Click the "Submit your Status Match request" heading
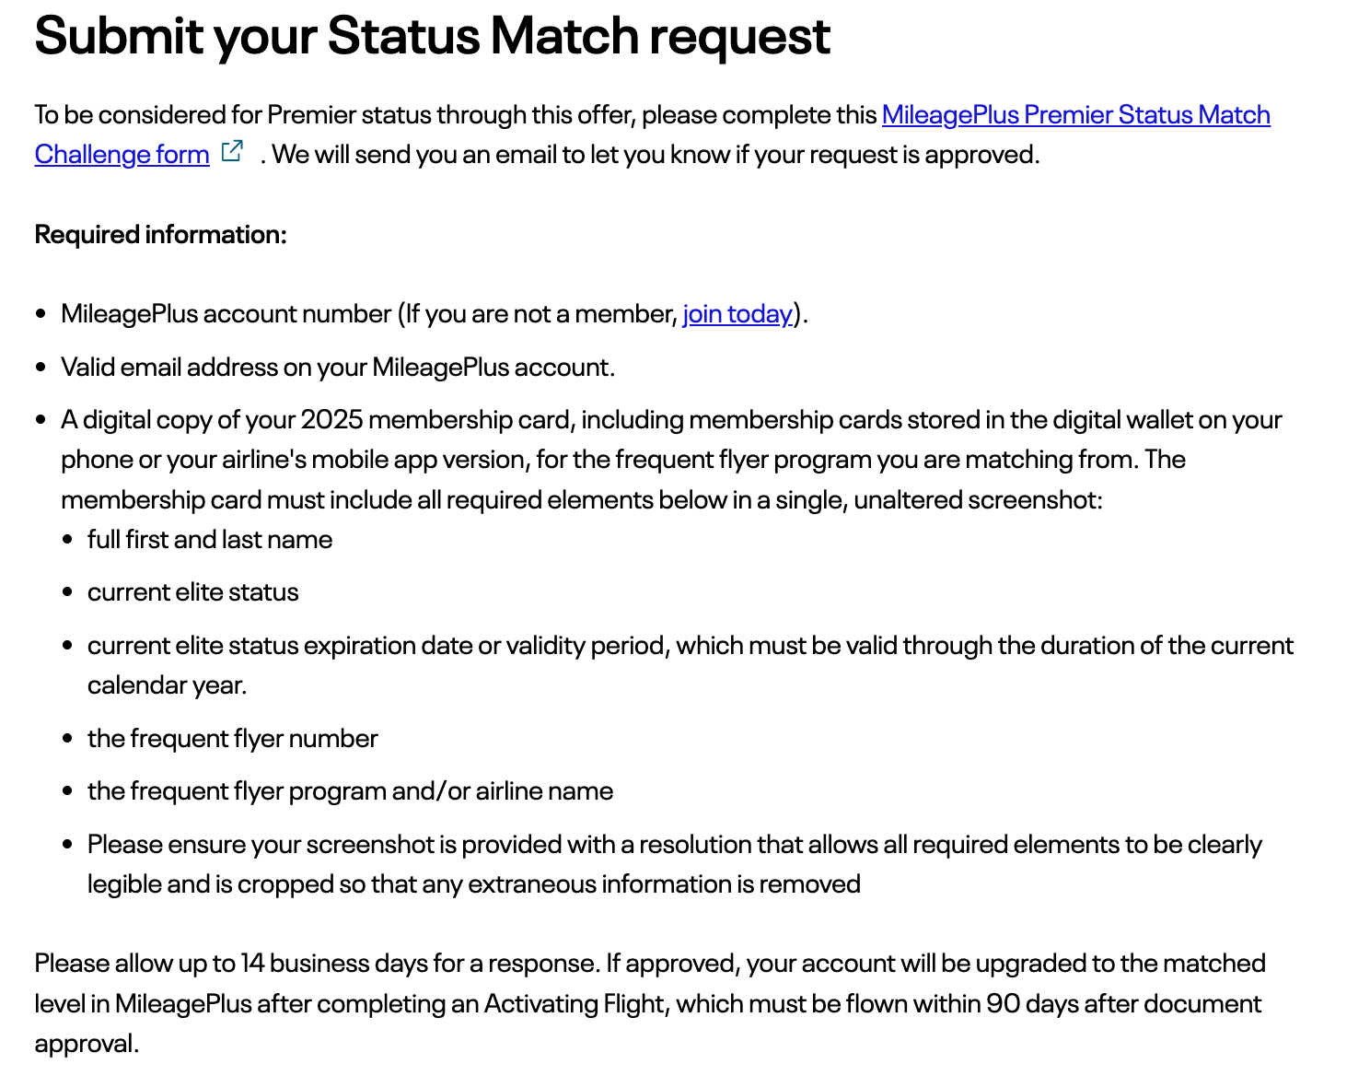The height and width of the screenshot is (1076, 1370). (x=432, y=37)
